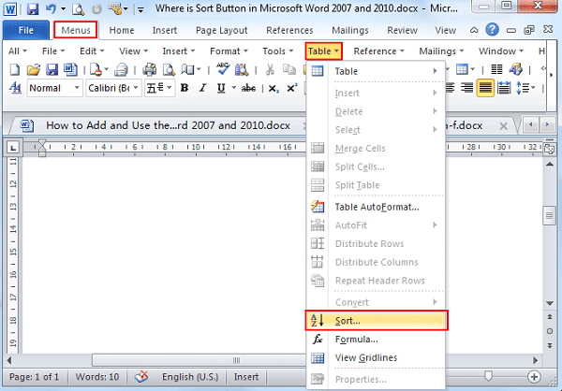Click the Select Browse Object circle button
562x391 pixels.
pos(550,331)
